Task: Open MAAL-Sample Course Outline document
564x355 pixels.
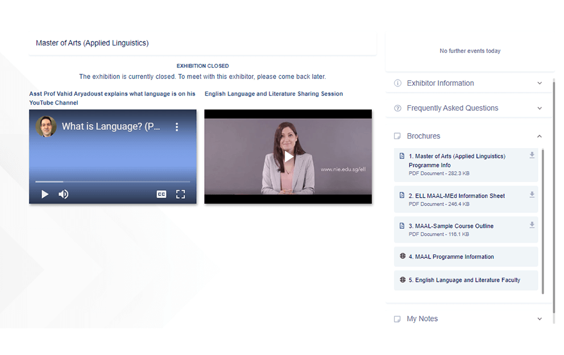Action: pyautogui.click(x=466, y=229)
